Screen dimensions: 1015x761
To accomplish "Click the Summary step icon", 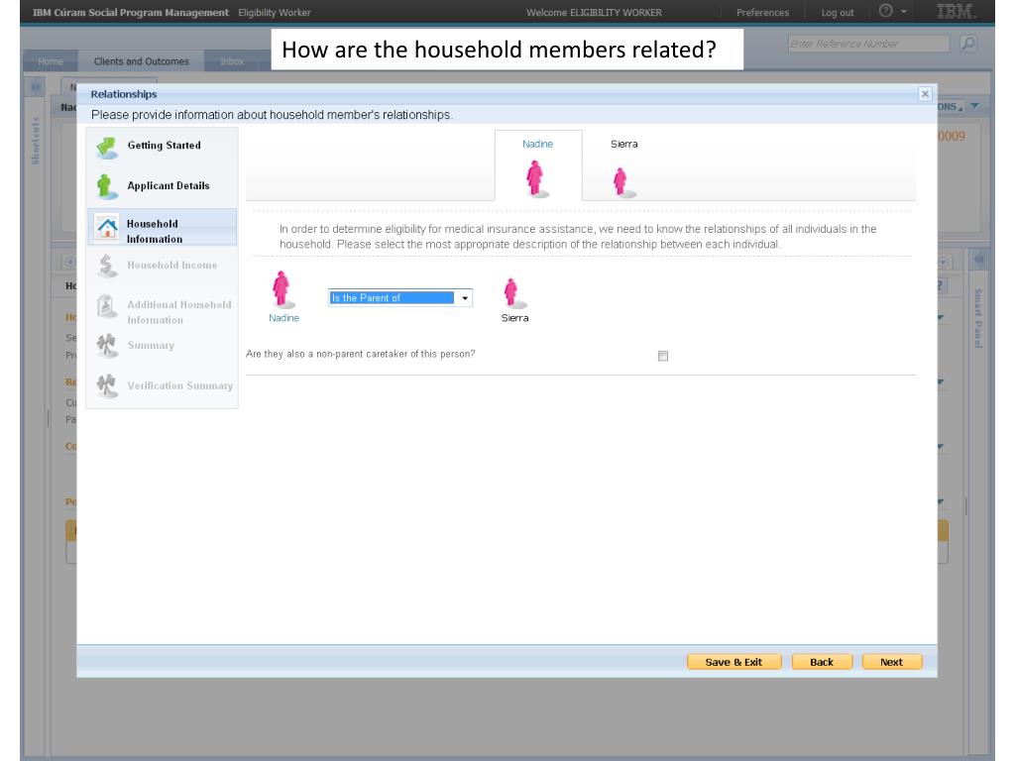I will click(x=107, y=346).
